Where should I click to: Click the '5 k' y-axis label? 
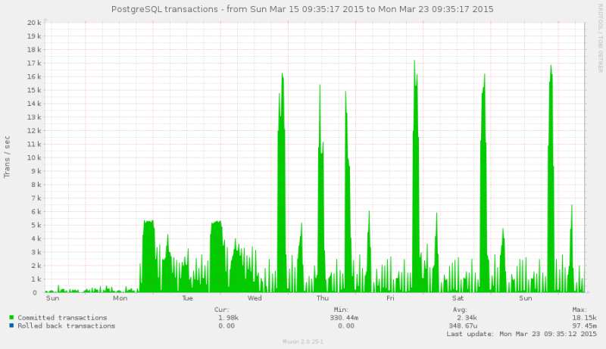pos(36,225)
